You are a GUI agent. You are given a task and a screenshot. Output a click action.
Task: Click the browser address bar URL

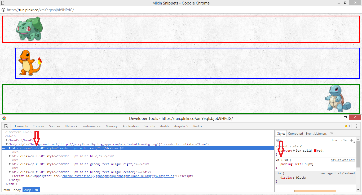pos(40,10)
